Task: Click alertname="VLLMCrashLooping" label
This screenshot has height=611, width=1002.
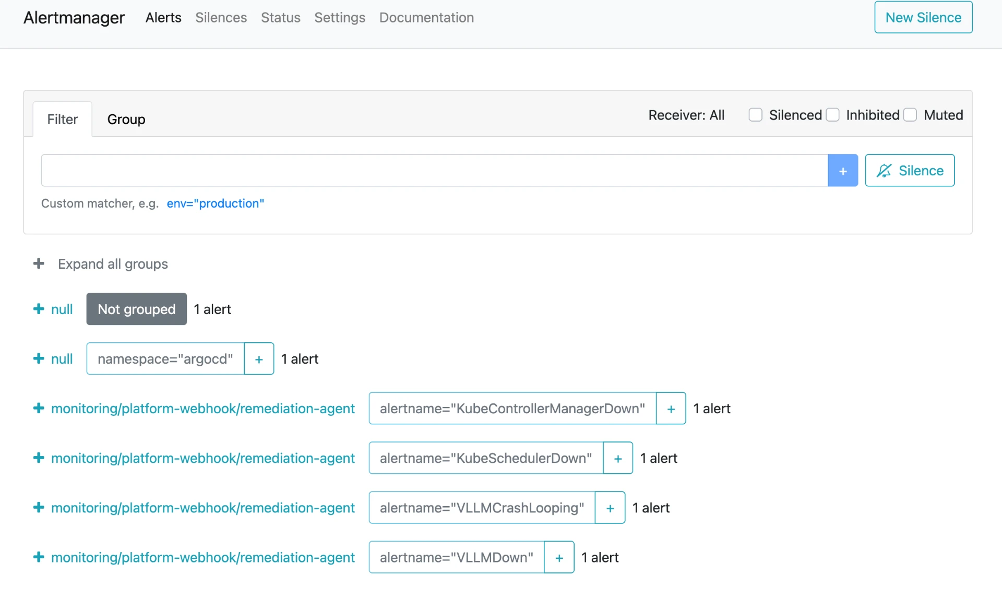Action: [x=482, y=508]
